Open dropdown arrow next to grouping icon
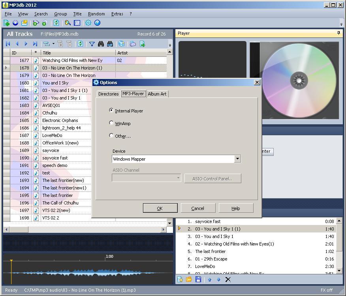Viewport: 346px width, 296px height. point(53,44)
